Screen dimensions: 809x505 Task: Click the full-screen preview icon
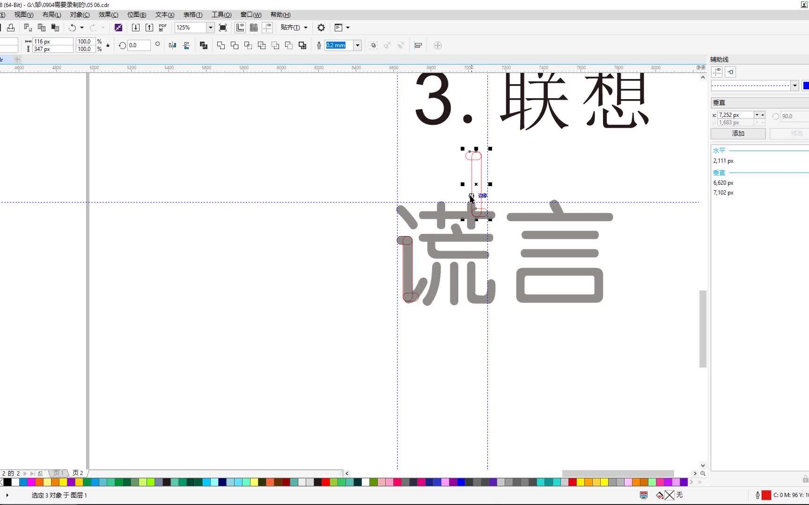coord(223,28)
